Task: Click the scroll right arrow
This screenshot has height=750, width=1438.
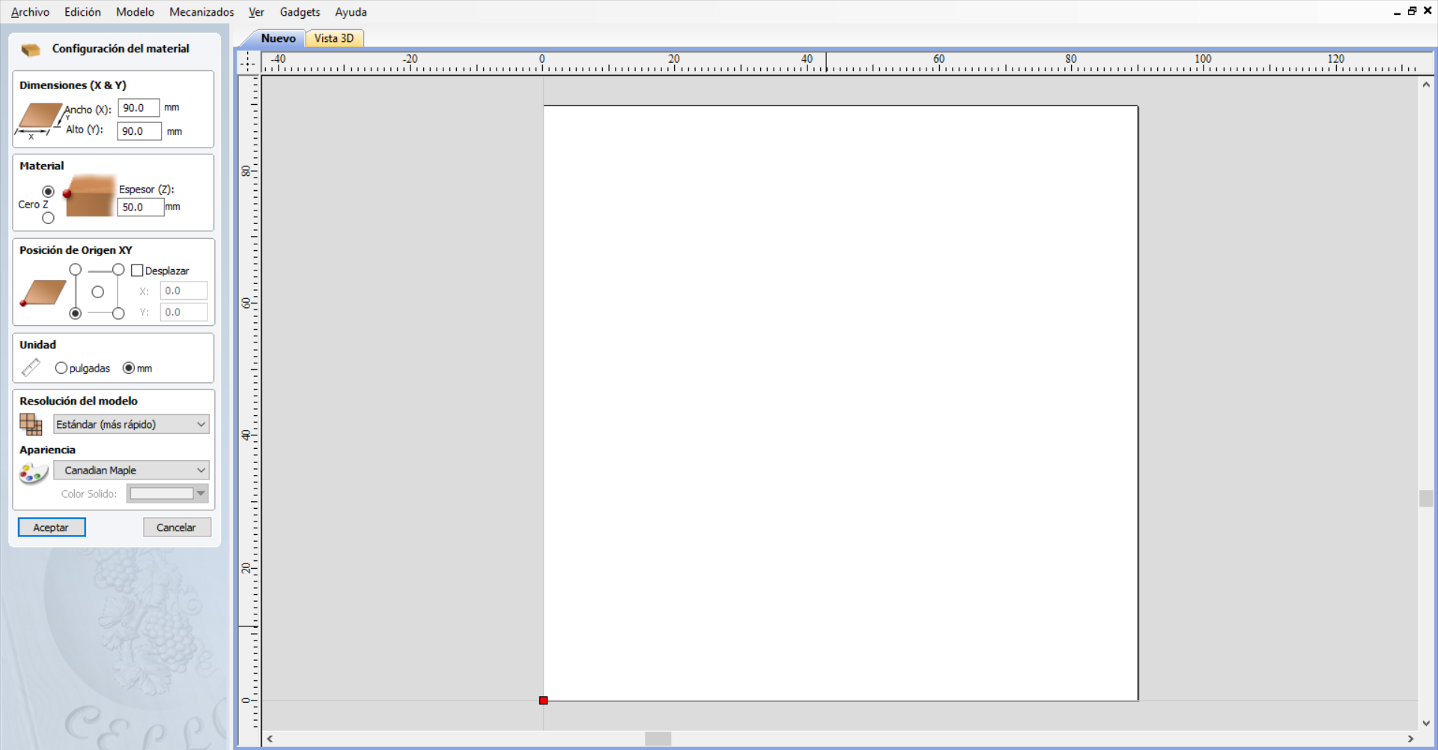Action: [x=1410, y=739]
